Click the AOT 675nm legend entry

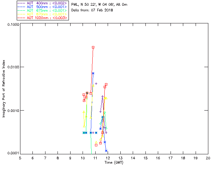click(43, 10)
